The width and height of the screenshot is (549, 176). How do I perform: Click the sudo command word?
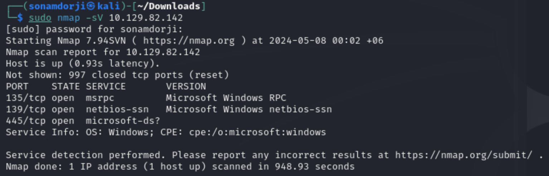pos(40,18)
